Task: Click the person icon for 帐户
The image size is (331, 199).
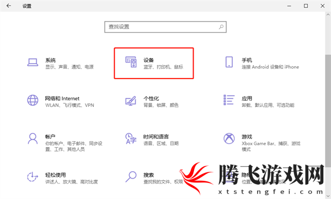Action: [33, 139]
